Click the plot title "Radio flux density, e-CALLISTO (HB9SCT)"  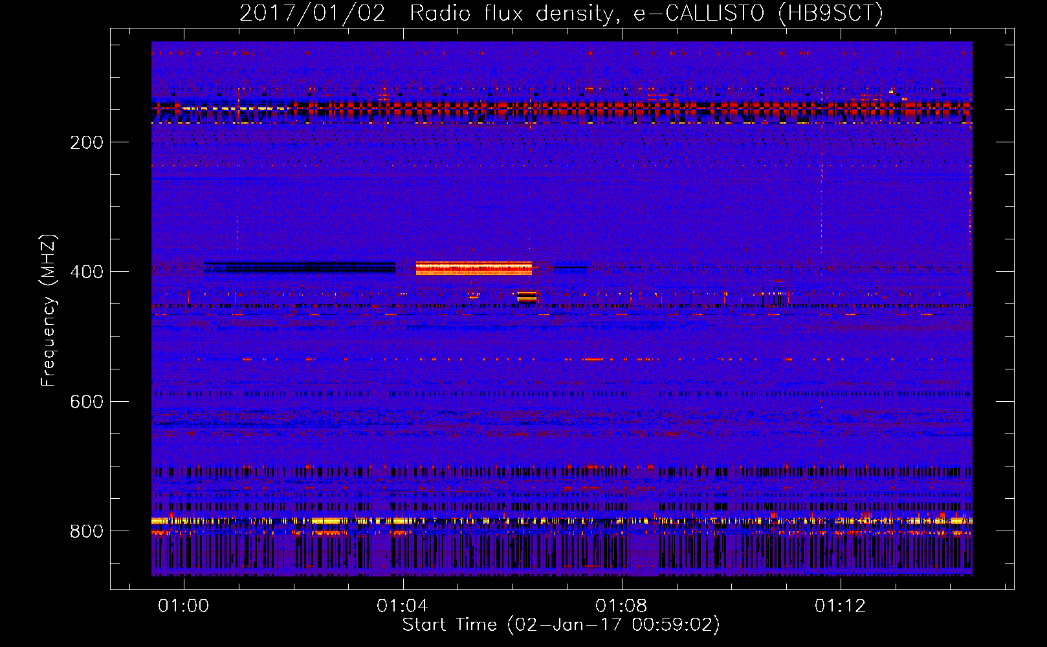pyautogui.click(x=646, y=13)
